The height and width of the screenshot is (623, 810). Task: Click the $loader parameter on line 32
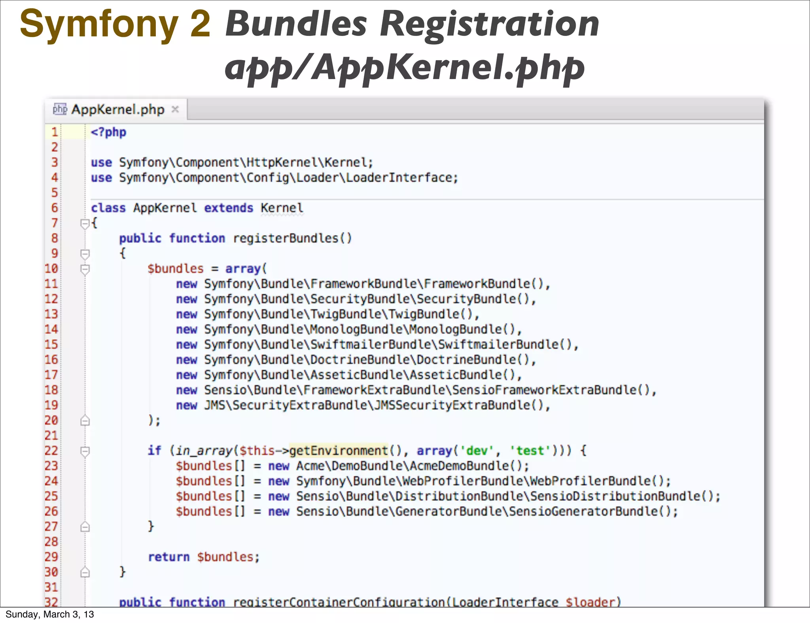point(590,602)
